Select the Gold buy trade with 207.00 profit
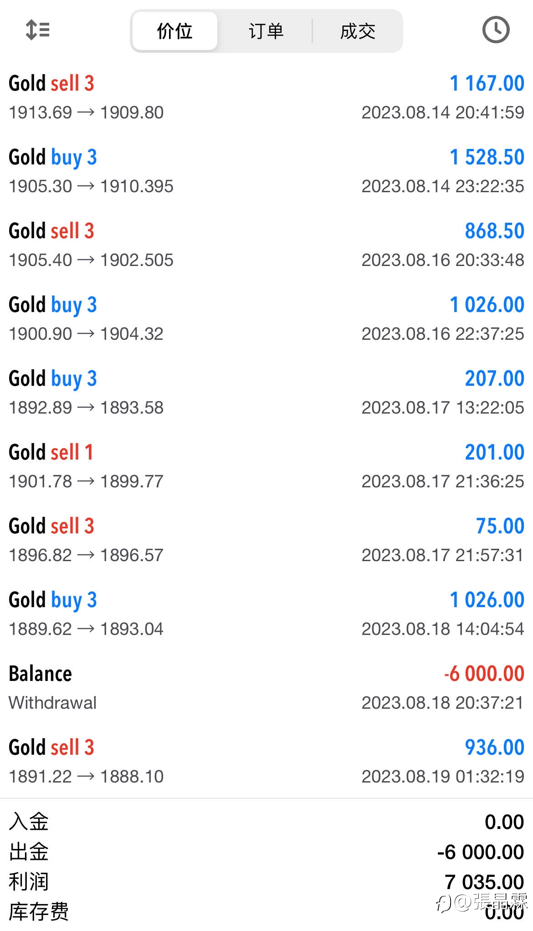 point(266,392)
